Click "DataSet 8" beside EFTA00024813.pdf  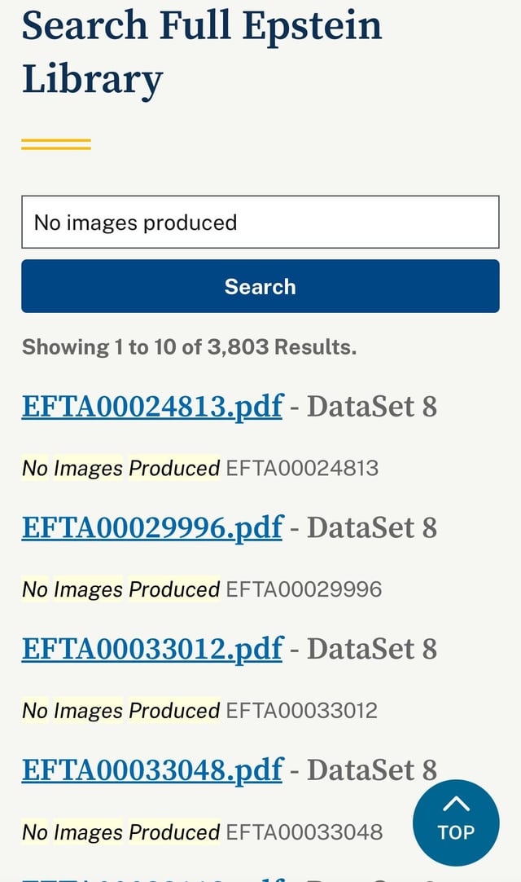372,406
